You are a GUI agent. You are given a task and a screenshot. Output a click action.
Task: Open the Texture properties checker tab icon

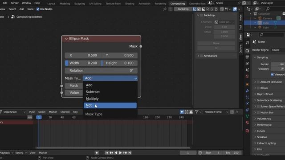pyautogui.click(x=248, y=131)
